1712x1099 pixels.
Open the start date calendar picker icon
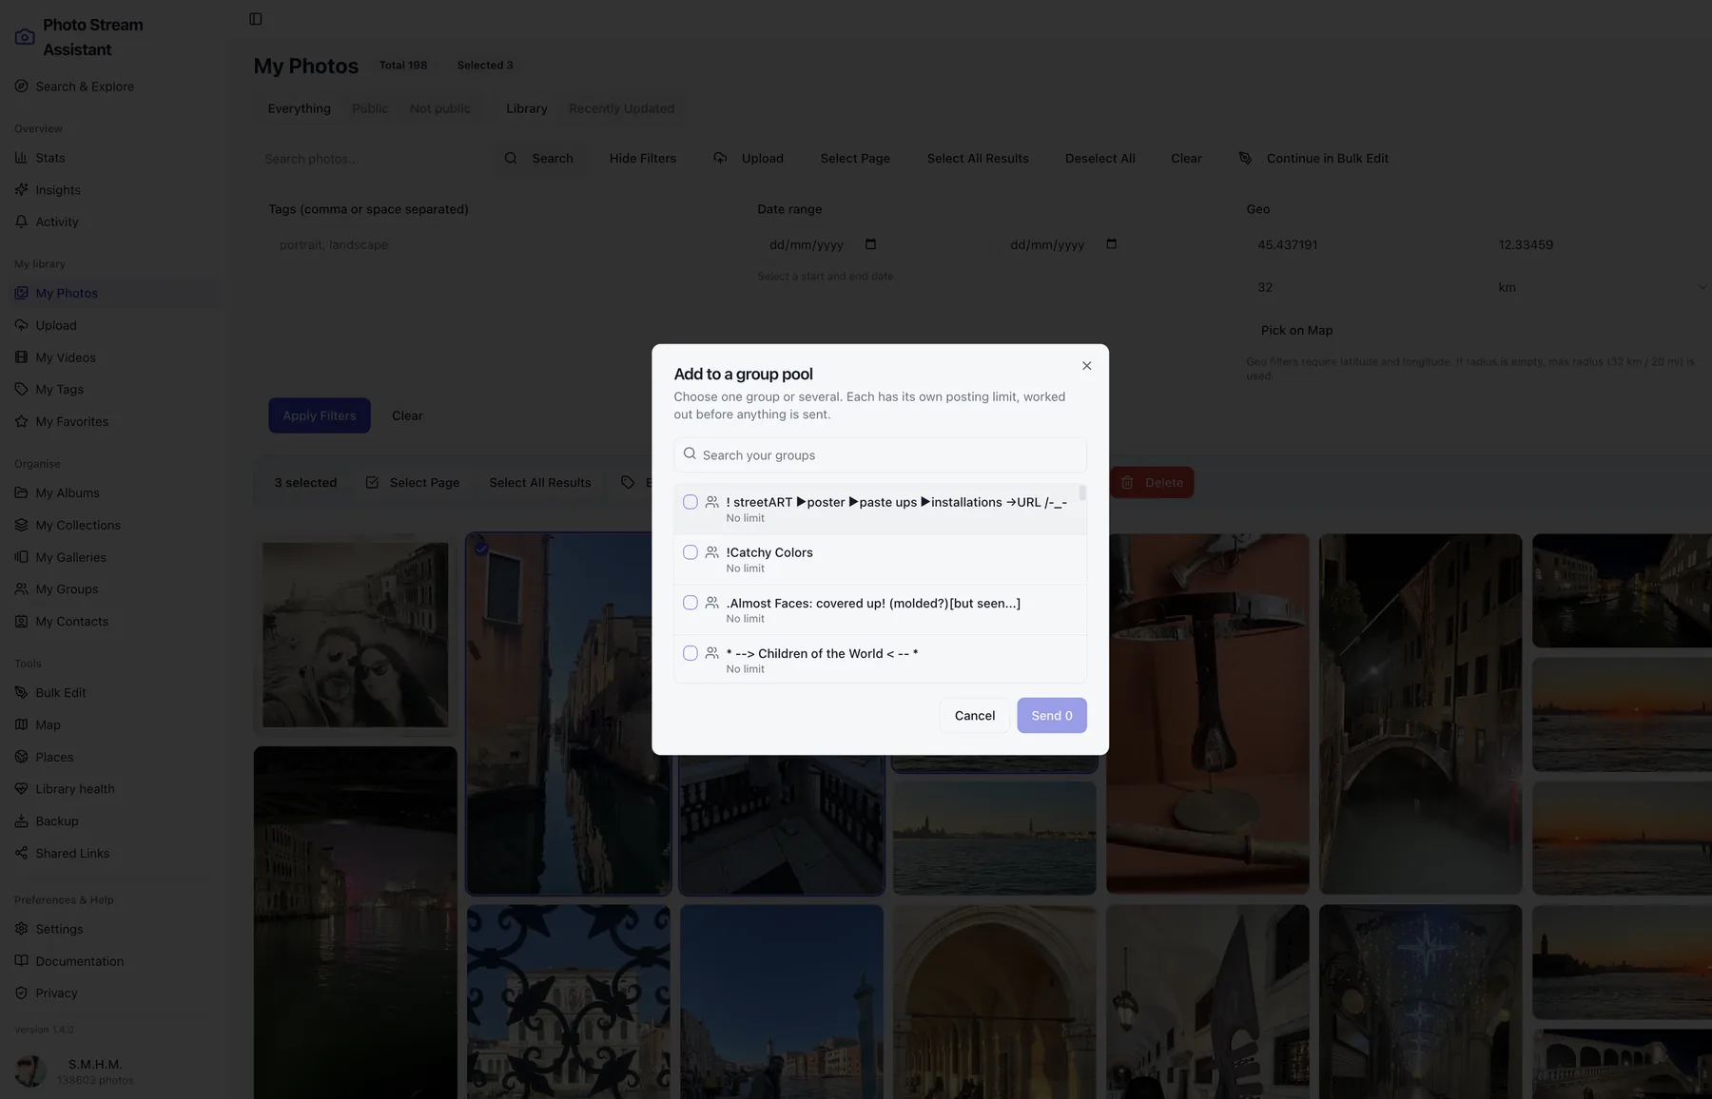click(x=870, y=244)
